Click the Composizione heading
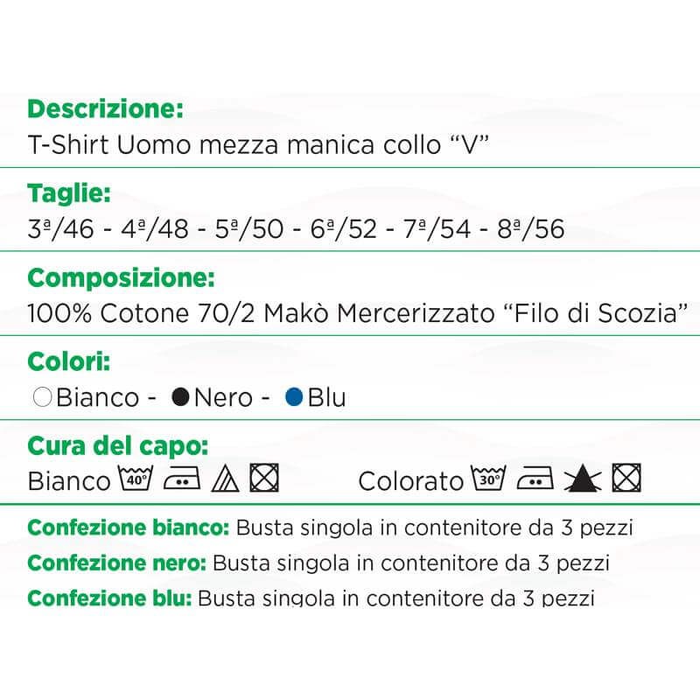This screenshot has height=700, width=700. 121,278
